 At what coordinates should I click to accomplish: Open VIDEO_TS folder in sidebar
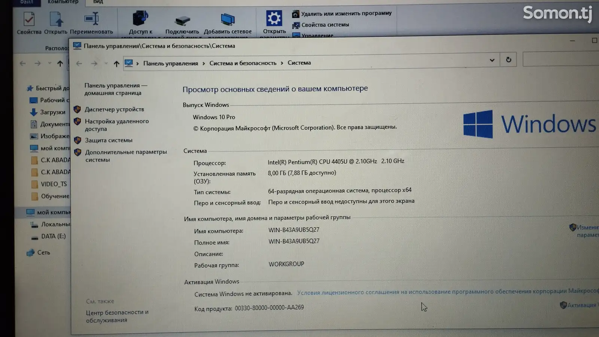(49, 184)
